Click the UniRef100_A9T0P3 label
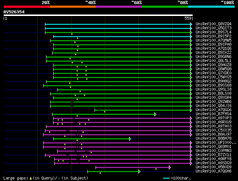 [x=213, y=118]
